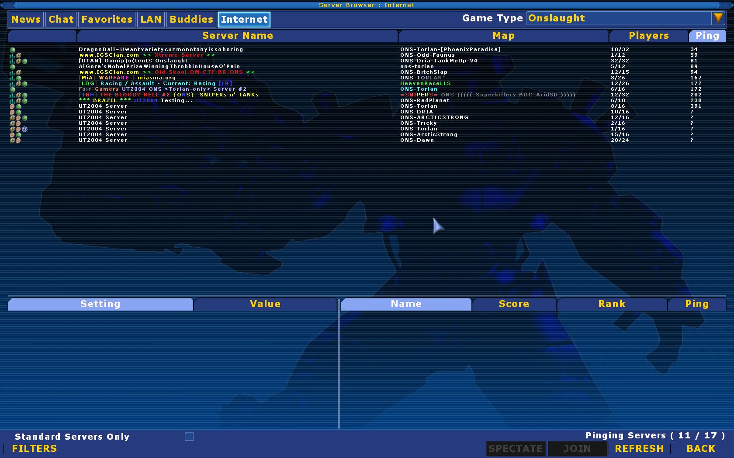
Task: Sort the player list by Rank column
Action: [612, 304]
